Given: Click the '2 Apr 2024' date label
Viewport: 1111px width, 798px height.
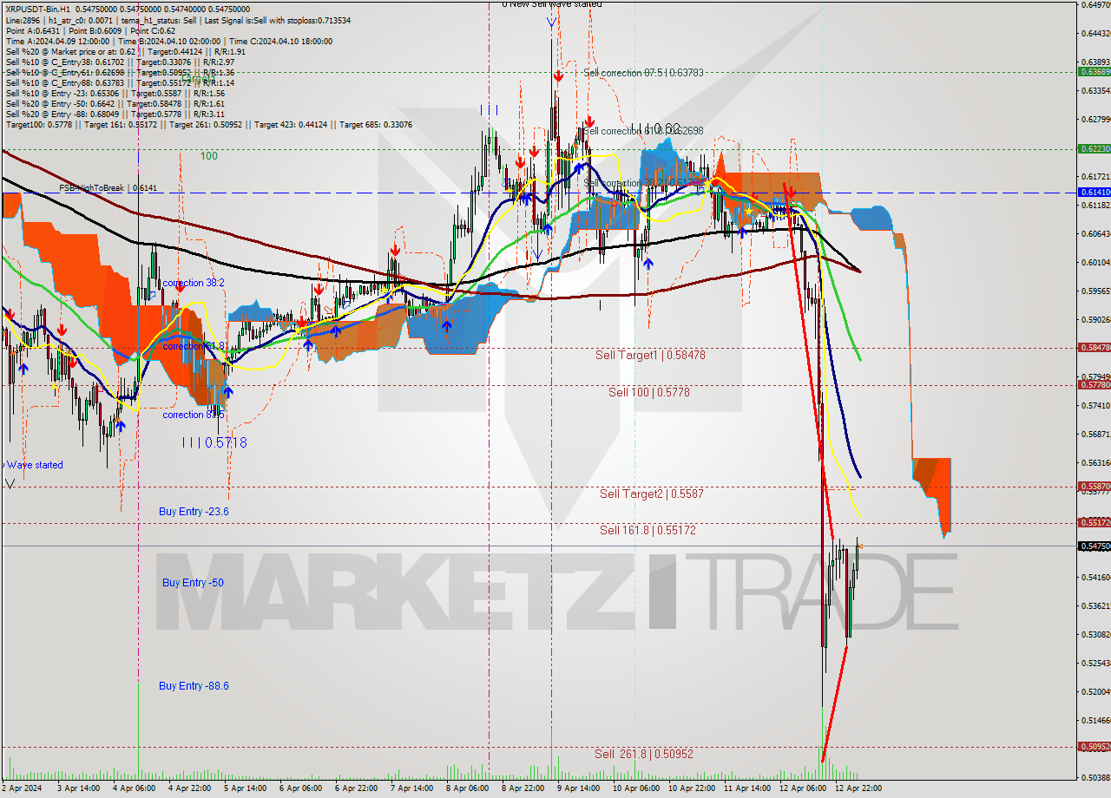Looking at the screenshot, I should pos(22,788).
